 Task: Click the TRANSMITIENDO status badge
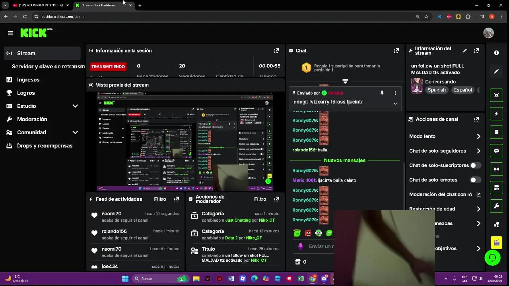[108, 66]
